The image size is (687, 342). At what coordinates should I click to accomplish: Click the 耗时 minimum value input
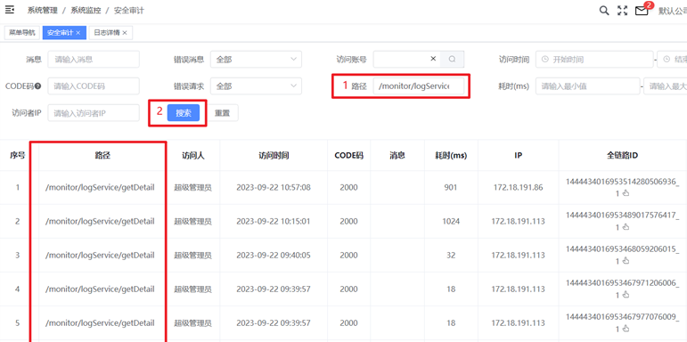pos(587,86)
